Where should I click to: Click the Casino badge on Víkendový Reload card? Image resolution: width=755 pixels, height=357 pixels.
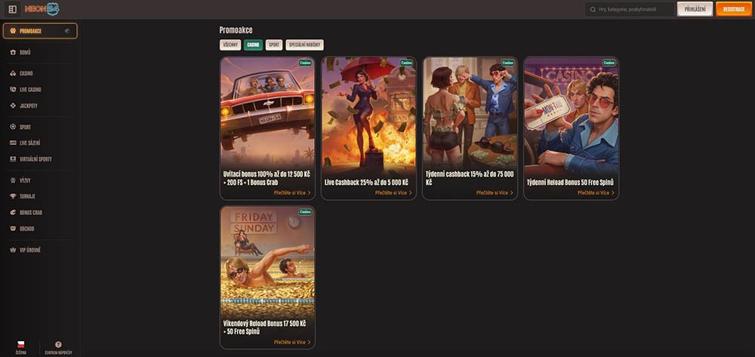click(x=305, y=211)
